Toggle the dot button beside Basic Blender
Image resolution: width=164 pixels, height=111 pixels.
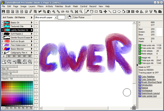coord(36,49)
